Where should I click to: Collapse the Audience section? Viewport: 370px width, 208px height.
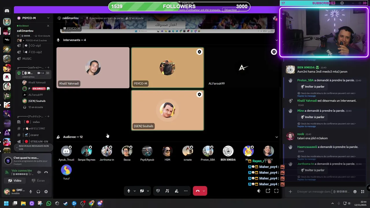[x=277, y=137]
